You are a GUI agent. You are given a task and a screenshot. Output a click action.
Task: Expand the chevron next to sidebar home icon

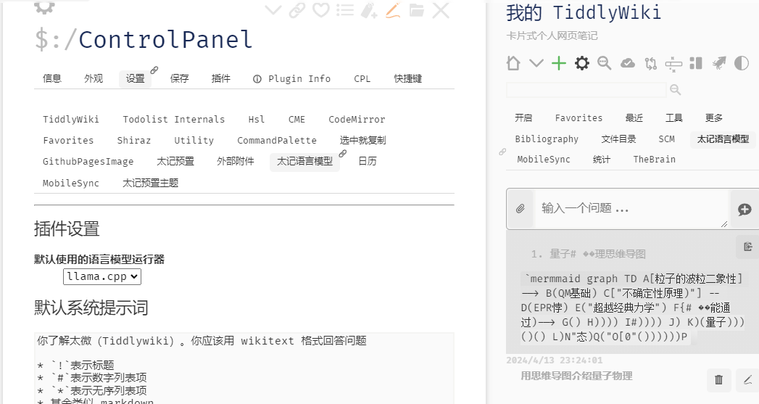[x=536, y=64]
